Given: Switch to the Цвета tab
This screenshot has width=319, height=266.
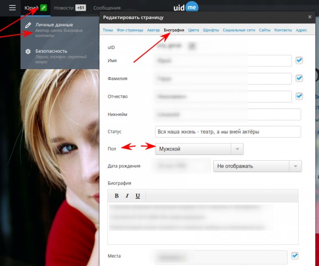Looking at the screenshot, I should tap(194, 30).
